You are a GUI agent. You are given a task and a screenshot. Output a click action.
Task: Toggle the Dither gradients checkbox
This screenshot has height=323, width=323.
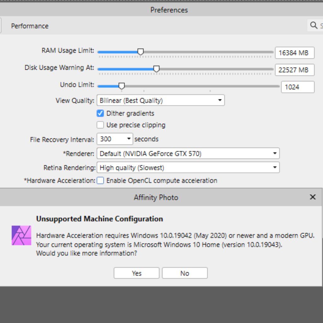point(100,113)
